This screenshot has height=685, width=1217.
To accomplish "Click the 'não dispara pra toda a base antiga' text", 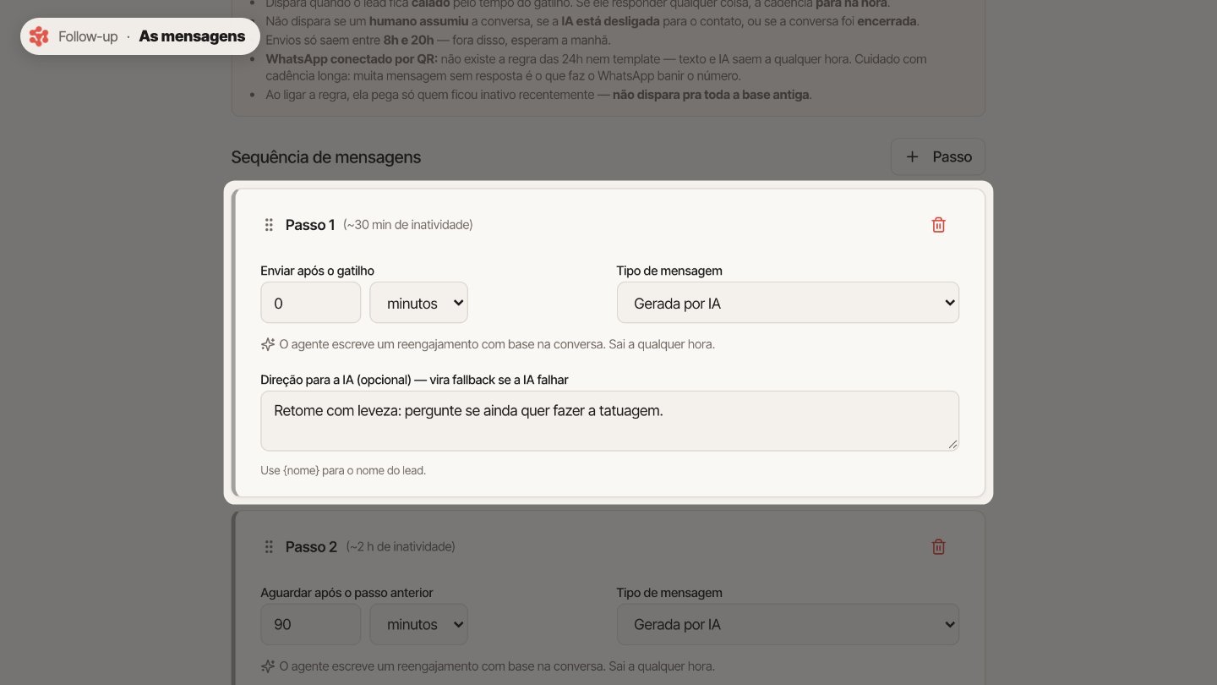I will [x=710, y=95].
